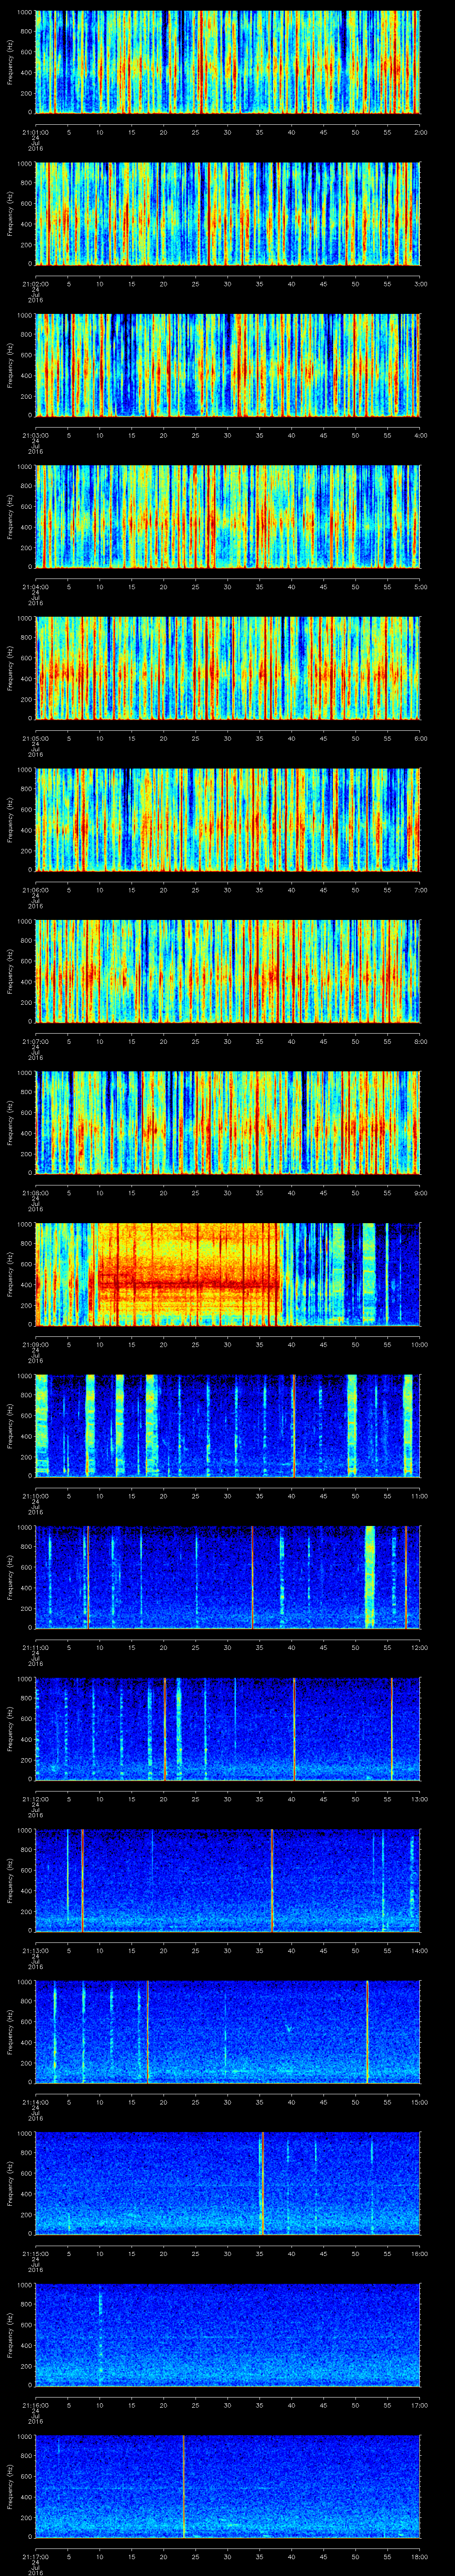Viewport: 455px width, 2576px height.
Task: Click the spectrogram panel starting at 21:12:00
Action: (x=227, y=1728)
